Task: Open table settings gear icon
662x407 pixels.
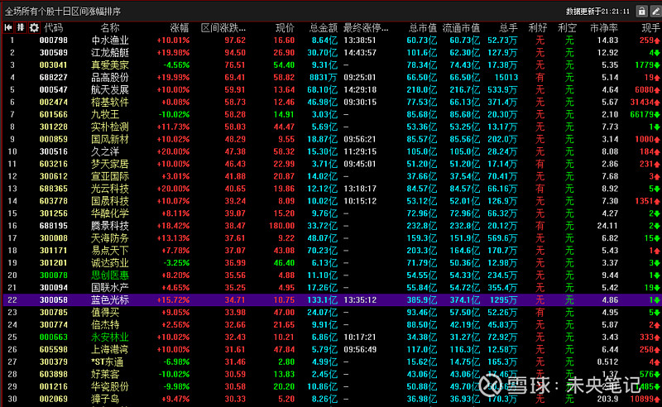Action: [x=34, y=27]
